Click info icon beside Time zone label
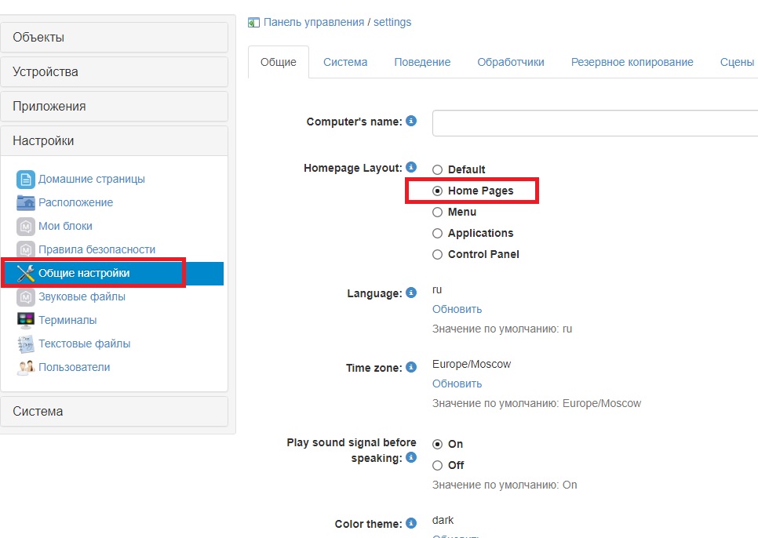The height and width of the screenshot is (538, 758). (411, 367)
